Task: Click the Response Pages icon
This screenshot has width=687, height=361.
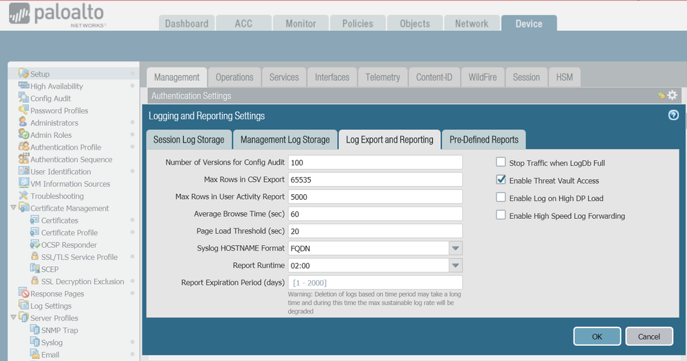Action: tap(23, 294)
